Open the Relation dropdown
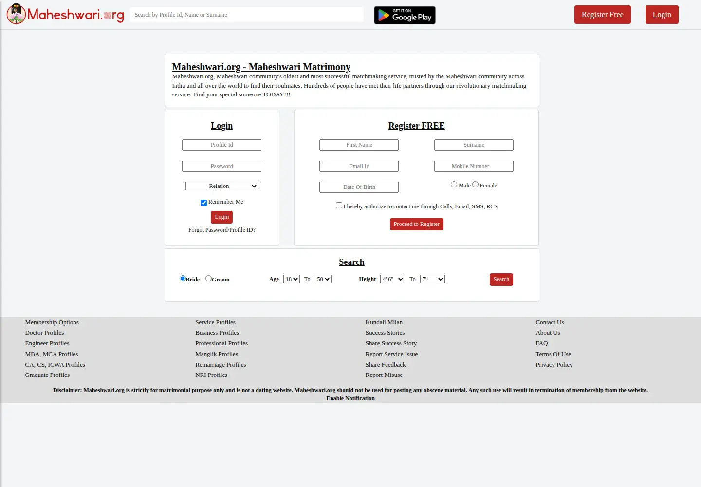 pos(222,186)
